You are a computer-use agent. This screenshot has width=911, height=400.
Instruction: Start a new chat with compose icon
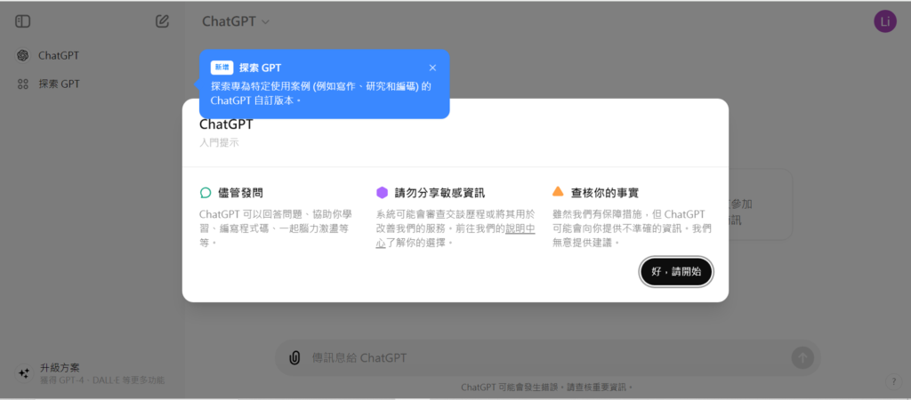point(162,21)
